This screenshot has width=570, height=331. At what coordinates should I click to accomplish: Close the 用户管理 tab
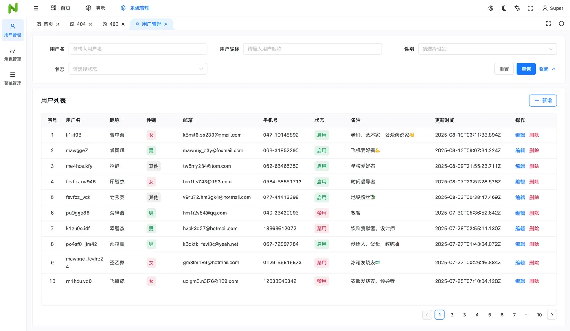[x=166, y=24]
